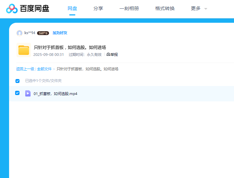
Task: Click the purple mp4 video file icon
Action: point(28,93)
